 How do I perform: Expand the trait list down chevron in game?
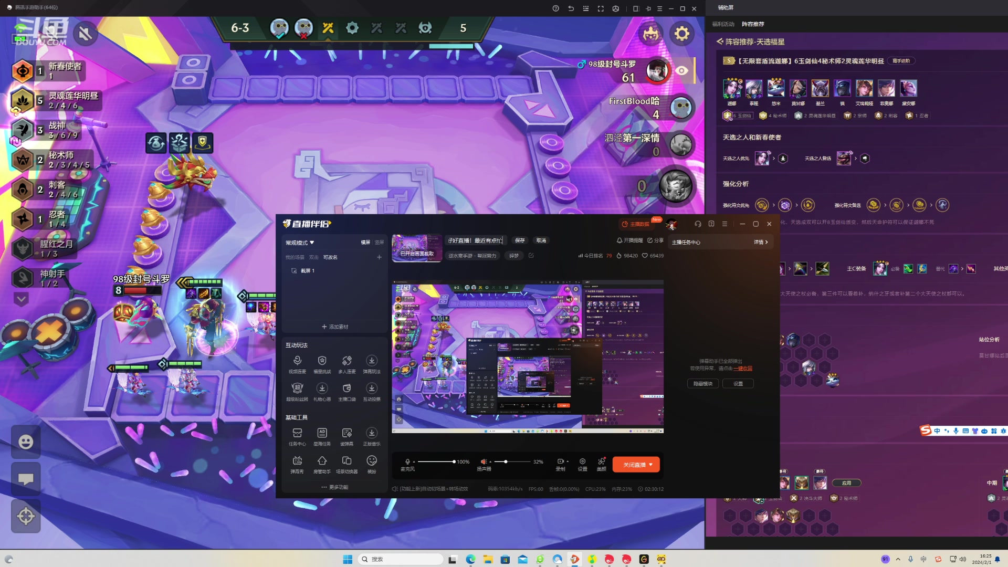pos(21,299)
